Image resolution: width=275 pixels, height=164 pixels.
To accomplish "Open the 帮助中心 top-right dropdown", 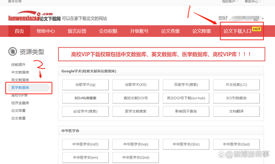I will [x=253, y=1].
